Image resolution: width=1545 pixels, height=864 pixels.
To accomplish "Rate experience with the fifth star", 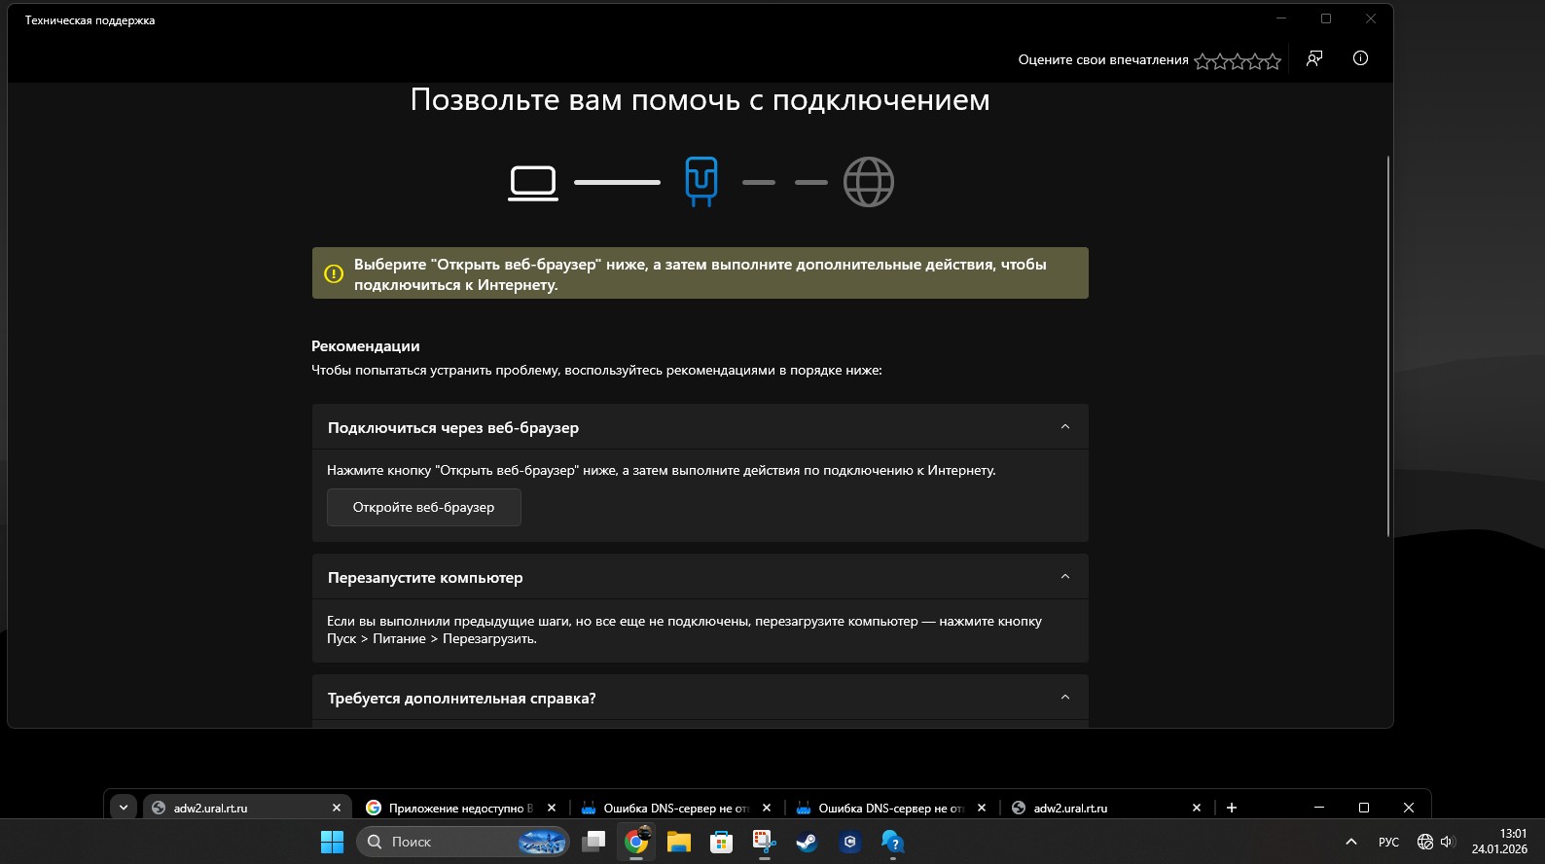I will [1273, 61].
